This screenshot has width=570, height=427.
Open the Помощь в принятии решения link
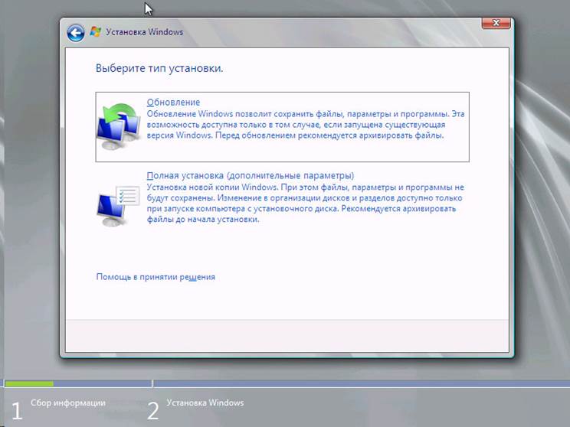pyautogui.click(x=156, y=277)
